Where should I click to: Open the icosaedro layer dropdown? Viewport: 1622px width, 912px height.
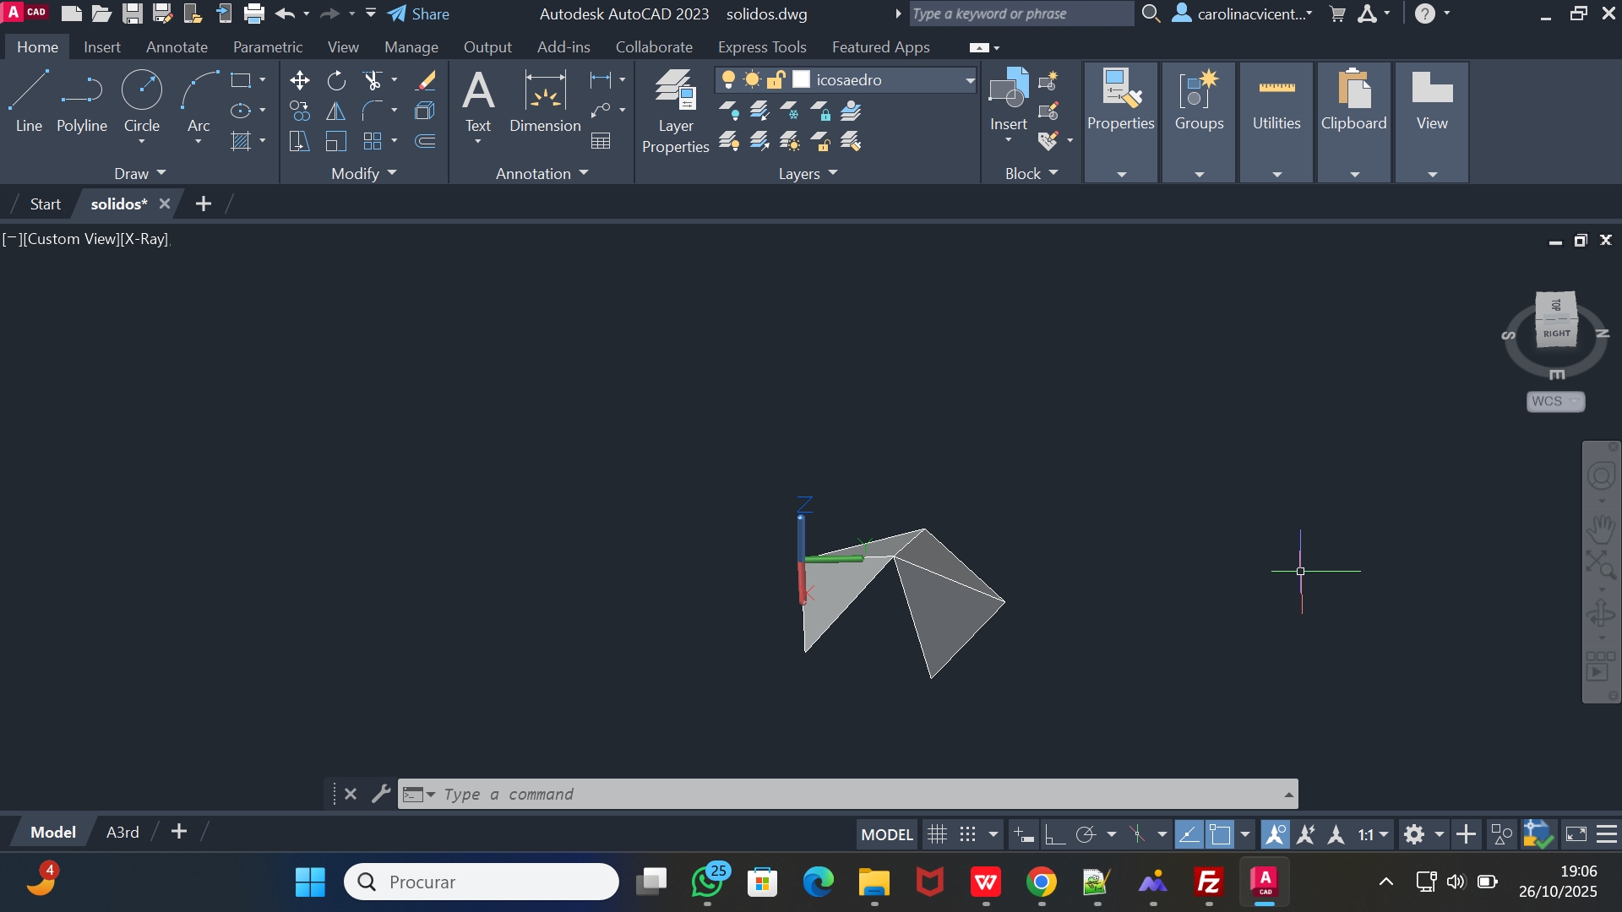point(970,80)
